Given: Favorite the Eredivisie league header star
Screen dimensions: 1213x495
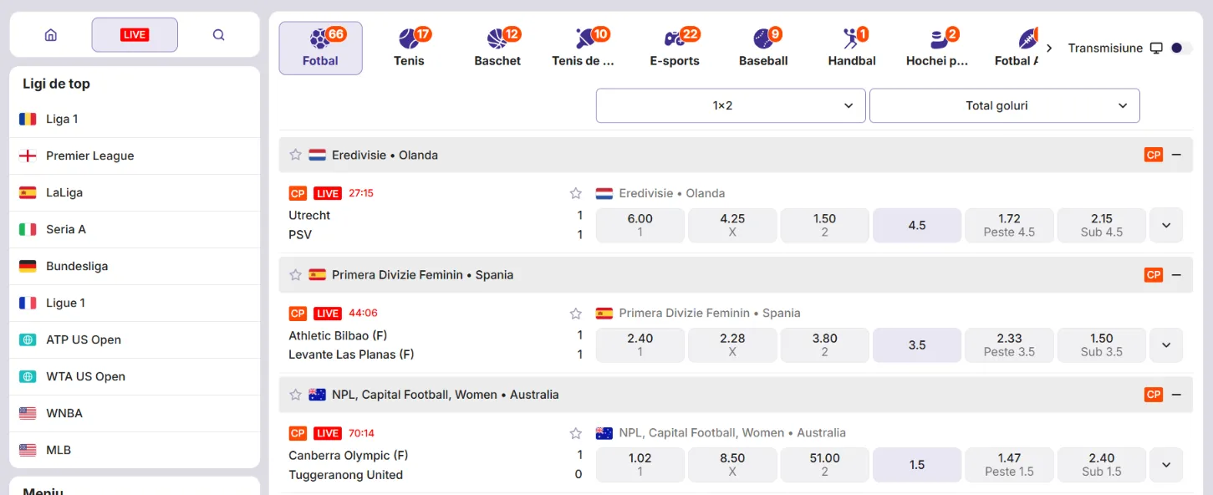Looking at the screenshot, I should tap(295, 155).
